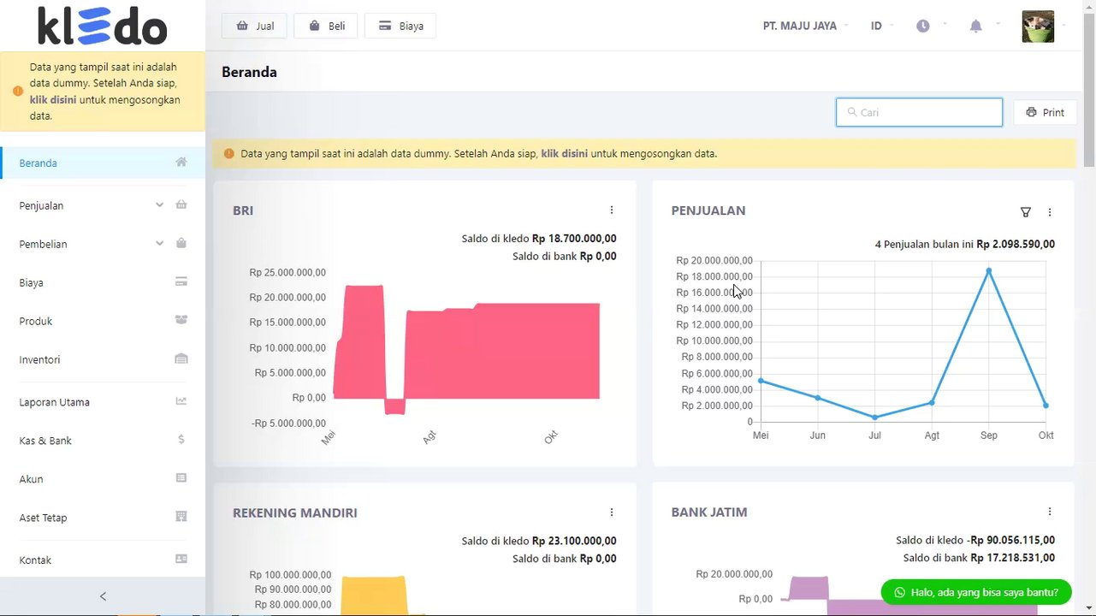Click the Beranda page heading
The height and width of the screenshot is (616, 1096).
click(x=249, y=72)
